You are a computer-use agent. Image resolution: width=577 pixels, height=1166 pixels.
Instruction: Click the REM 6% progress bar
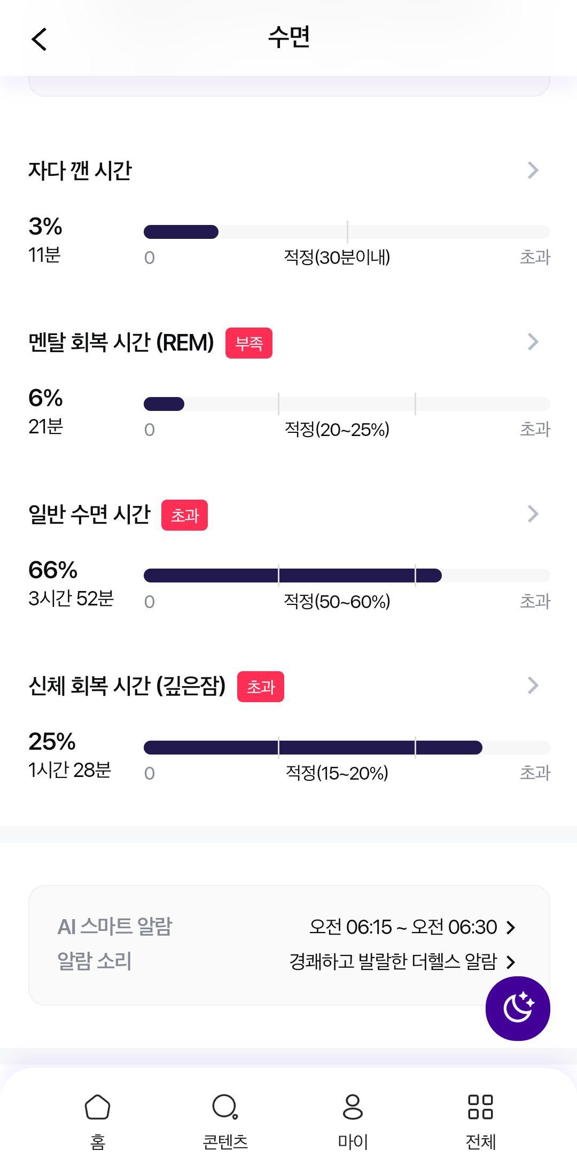[x=347, y=404]
